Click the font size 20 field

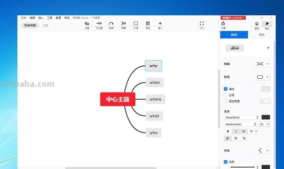(x=262, y=124)
